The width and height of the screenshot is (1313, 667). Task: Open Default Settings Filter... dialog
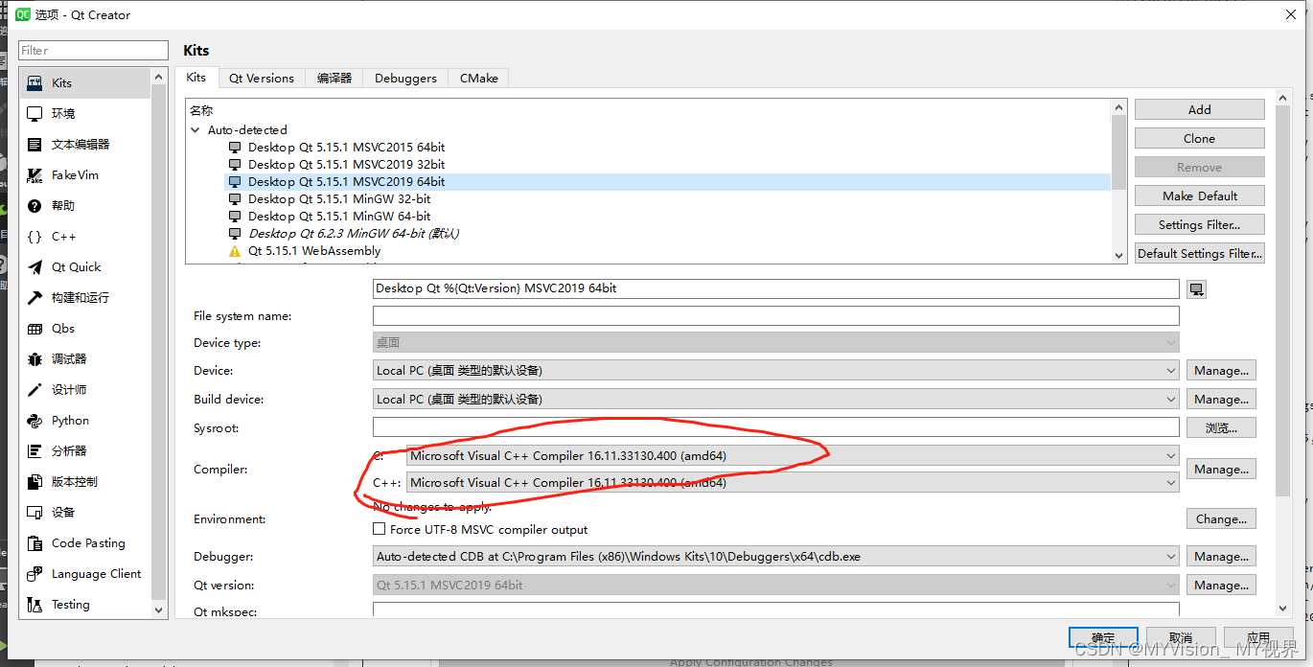click(x=1200, y=253)
